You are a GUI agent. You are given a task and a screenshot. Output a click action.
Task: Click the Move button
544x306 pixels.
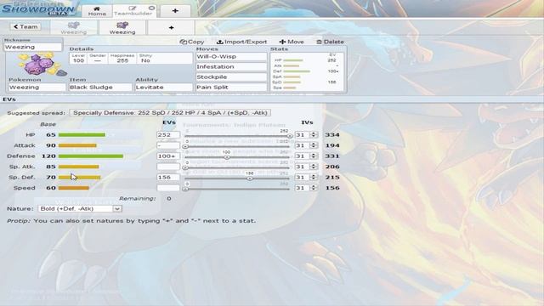pos(292,42)
